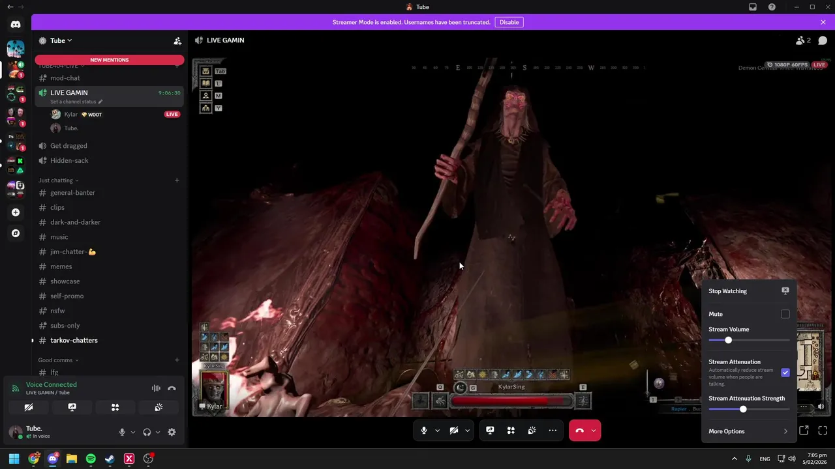Image resolution: width=835 pixels, height=469 pixels.
Task: Enter fullscreen stream icon
Action: coord(823,431)
